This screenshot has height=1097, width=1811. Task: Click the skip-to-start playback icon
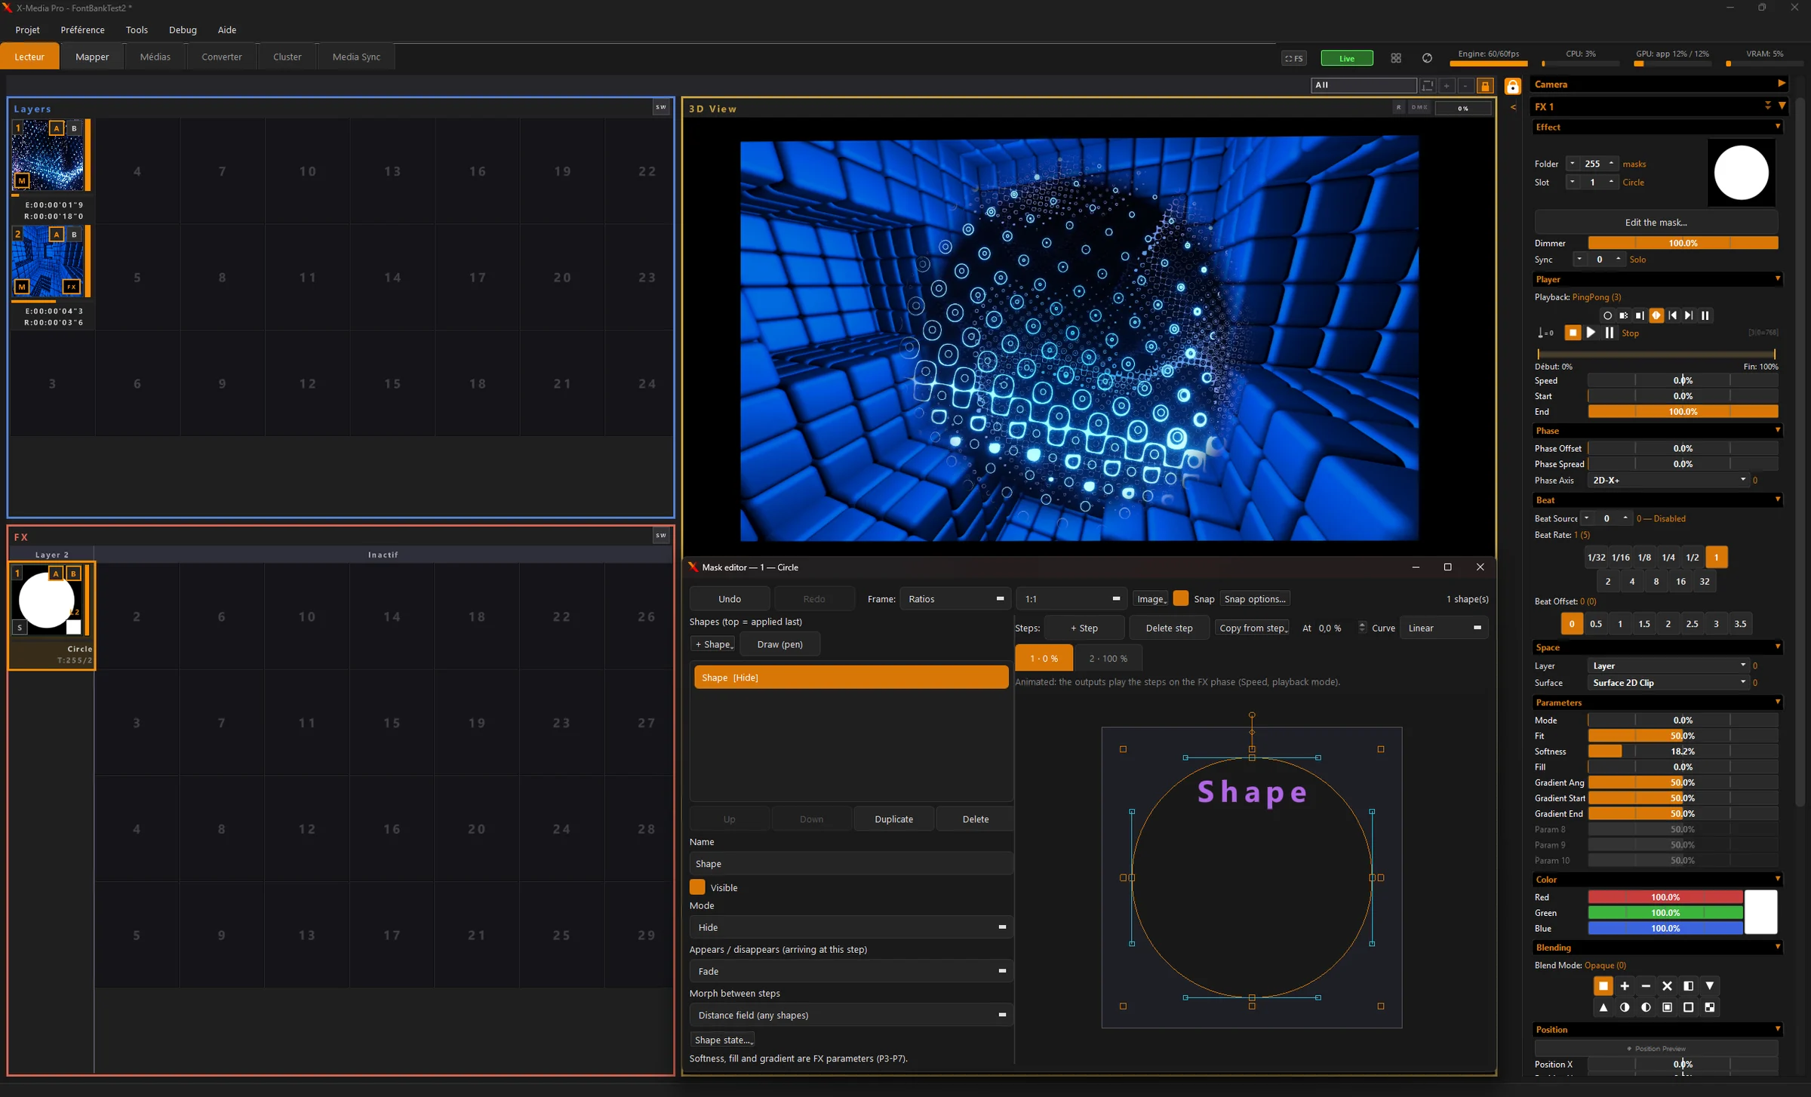pyautogui.click(x=1673, y=315)
